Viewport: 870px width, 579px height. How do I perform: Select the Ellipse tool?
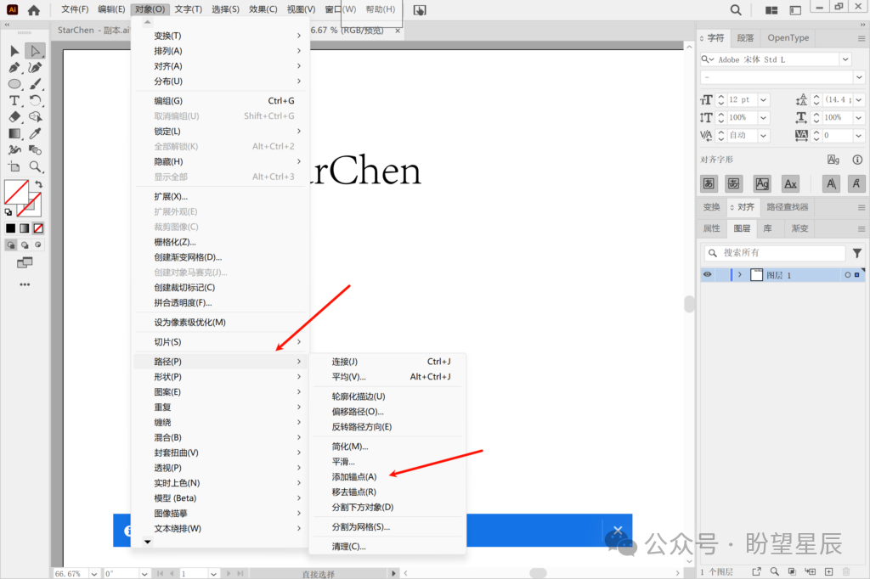coord(14,84)
